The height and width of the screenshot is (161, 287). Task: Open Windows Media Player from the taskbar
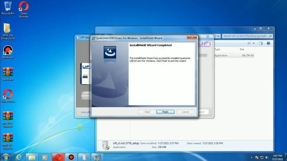[x=44, y=157]
